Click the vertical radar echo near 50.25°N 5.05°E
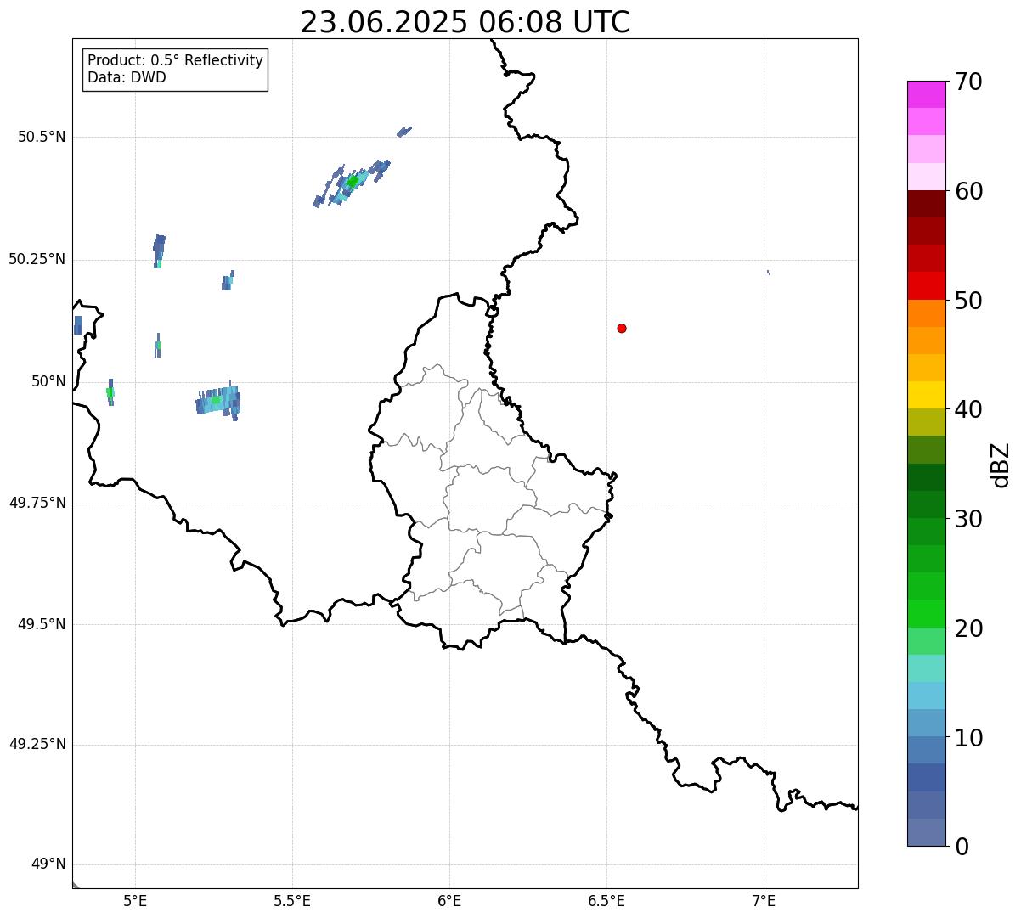 click(159, 251)
